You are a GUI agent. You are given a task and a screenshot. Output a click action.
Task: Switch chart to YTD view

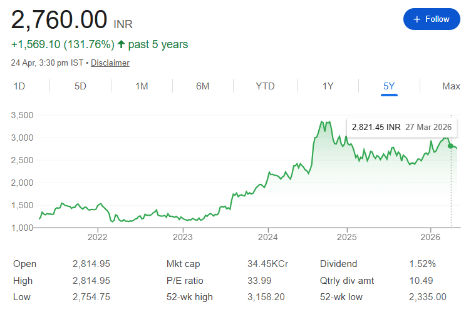pyautogui.click(x=265, y=86)
